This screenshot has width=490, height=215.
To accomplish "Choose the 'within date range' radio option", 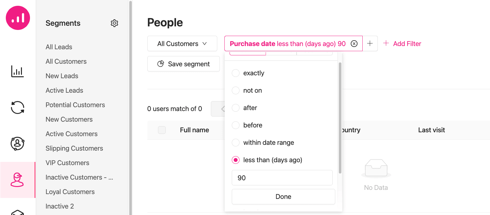I will click(x=236, y=143).
